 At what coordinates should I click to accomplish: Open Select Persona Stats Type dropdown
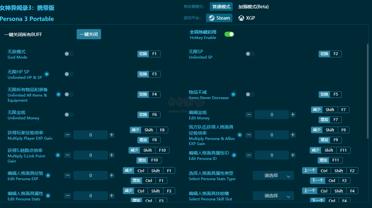pyautogui.click(x=273, y=176)
